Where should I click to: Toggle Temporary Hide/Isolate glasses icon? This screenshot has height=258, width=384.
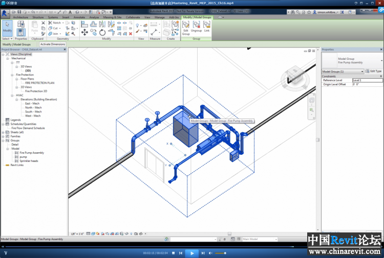(126, 234)
